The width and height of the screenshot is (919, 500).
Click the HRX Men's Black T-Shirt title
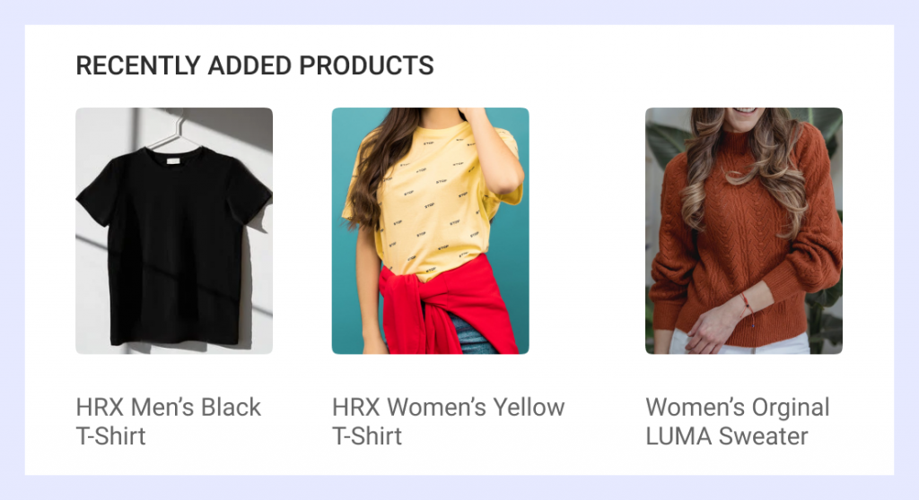[168, 421]
